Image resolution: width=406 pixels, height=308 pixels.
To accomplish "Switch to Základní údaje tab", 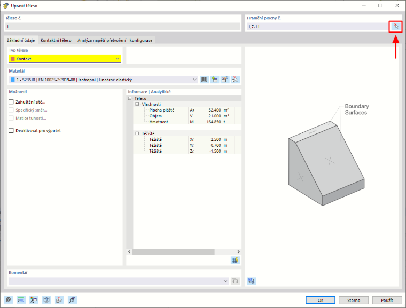I will (21, 40).
